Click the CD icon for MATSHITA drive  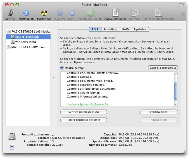pos(9,47)
